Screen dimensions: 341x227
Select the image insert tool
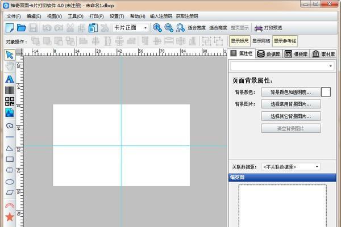tap(10, 112)
